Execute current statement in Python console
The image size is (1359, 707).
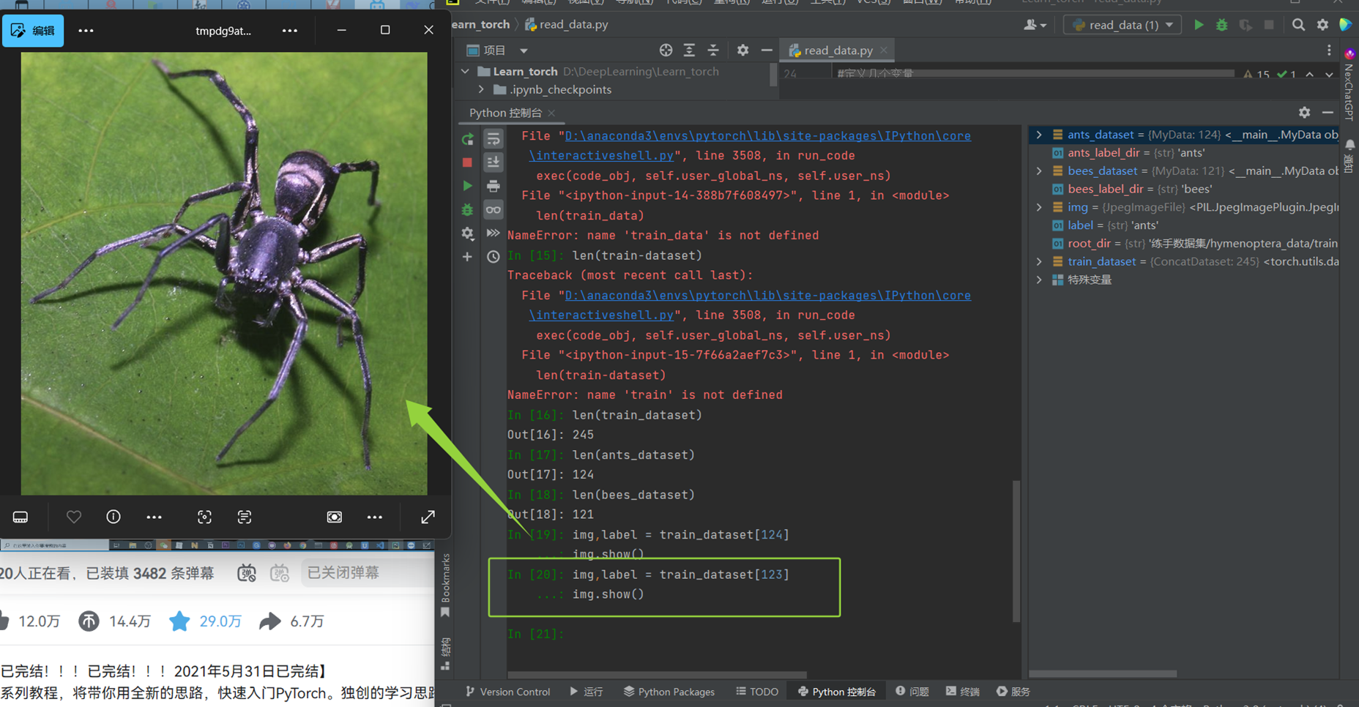point(467,186)
